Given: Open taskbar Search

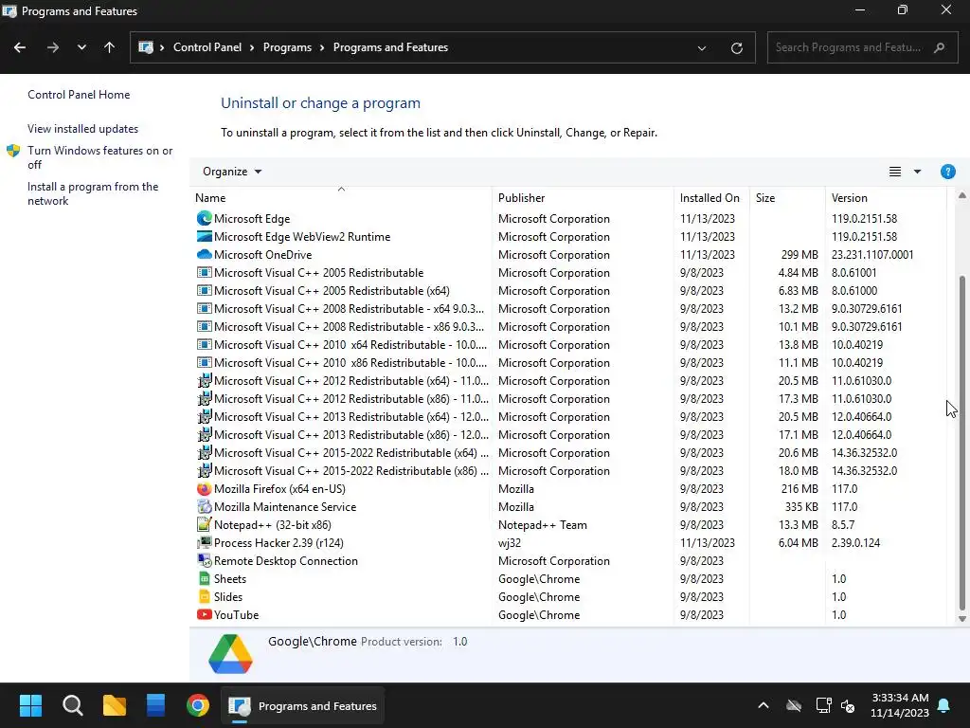Looking at the screenshot, I should pyautogui.click(x=72, y=705).
